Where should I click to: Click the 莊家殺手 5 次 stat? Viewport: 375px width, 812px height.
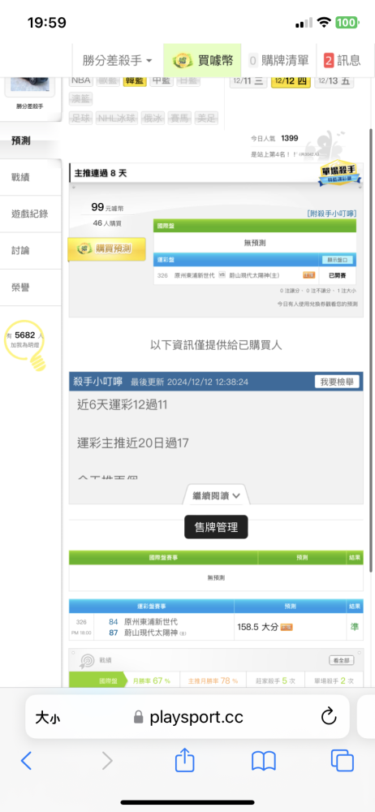coord(274,680)
